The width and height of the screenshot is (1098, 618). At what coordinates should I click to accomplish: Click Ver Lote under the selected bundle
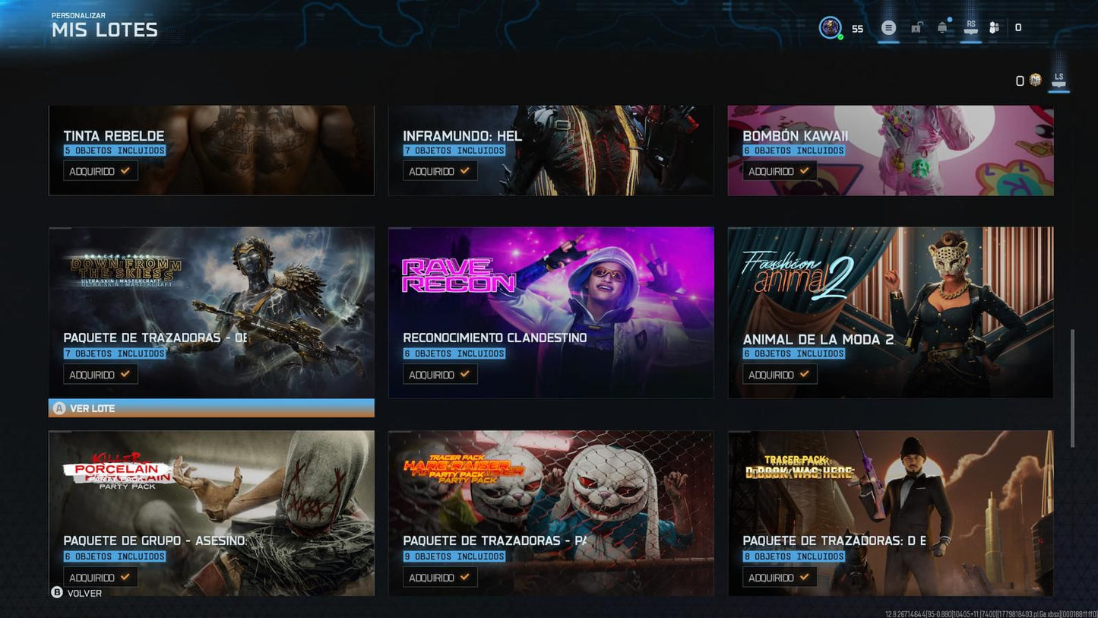(211, 408)
